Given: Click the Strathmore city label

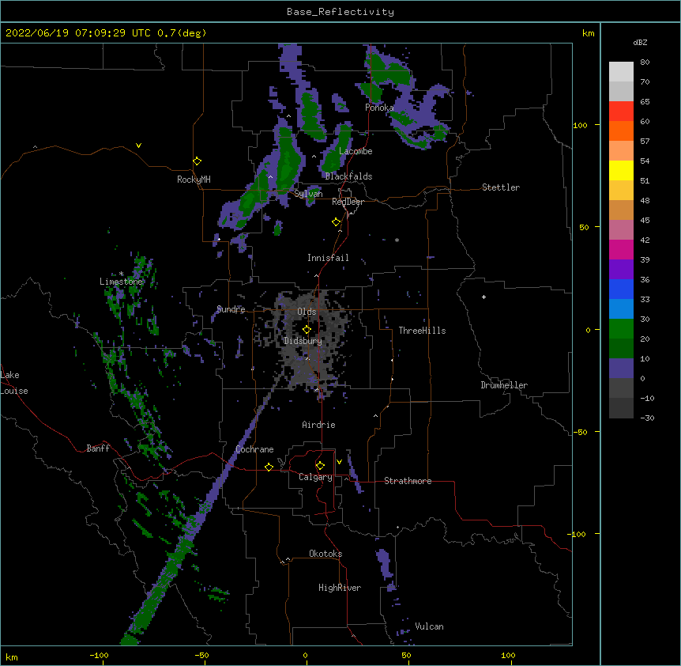Looking at the screenshot, I should click(408, 481).
